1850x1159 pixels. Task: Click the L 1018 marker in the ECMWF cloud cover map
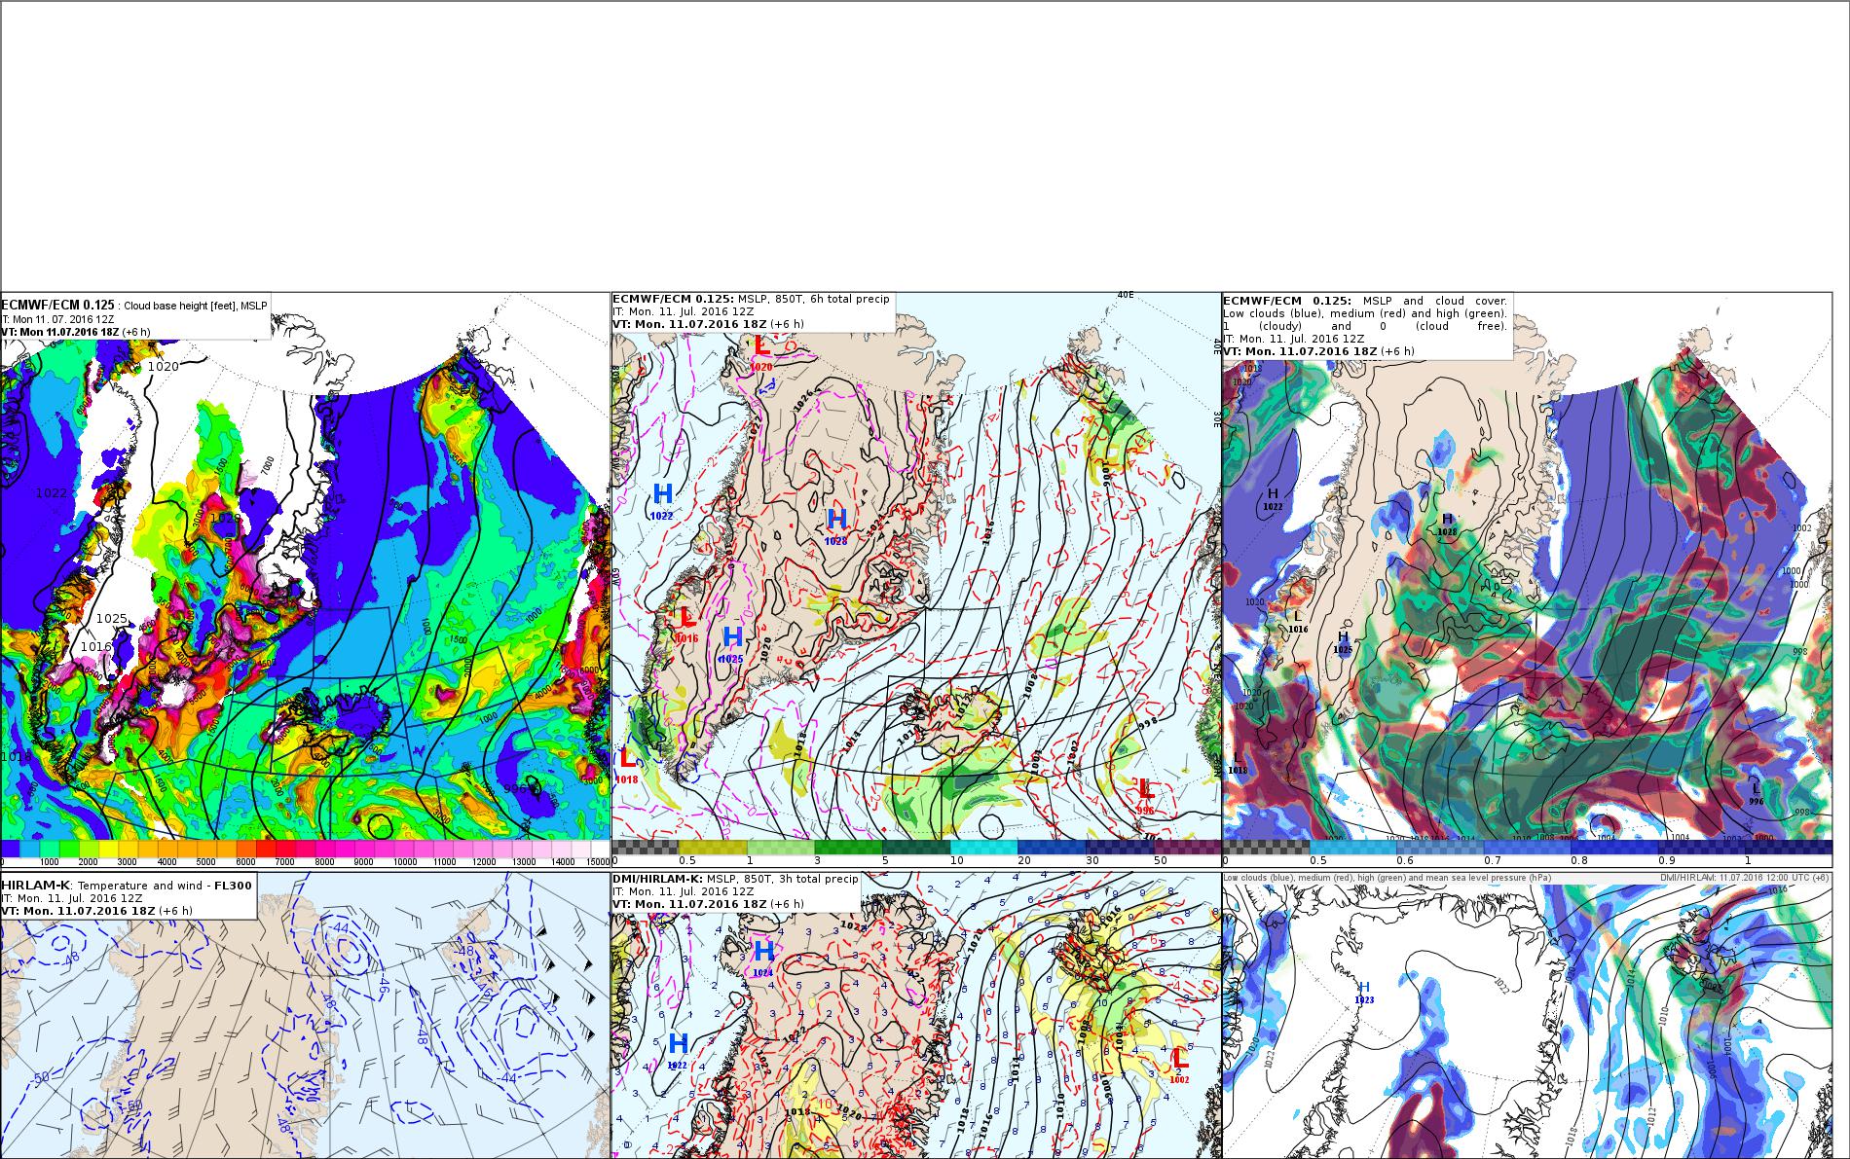[x=1238, y=763]
